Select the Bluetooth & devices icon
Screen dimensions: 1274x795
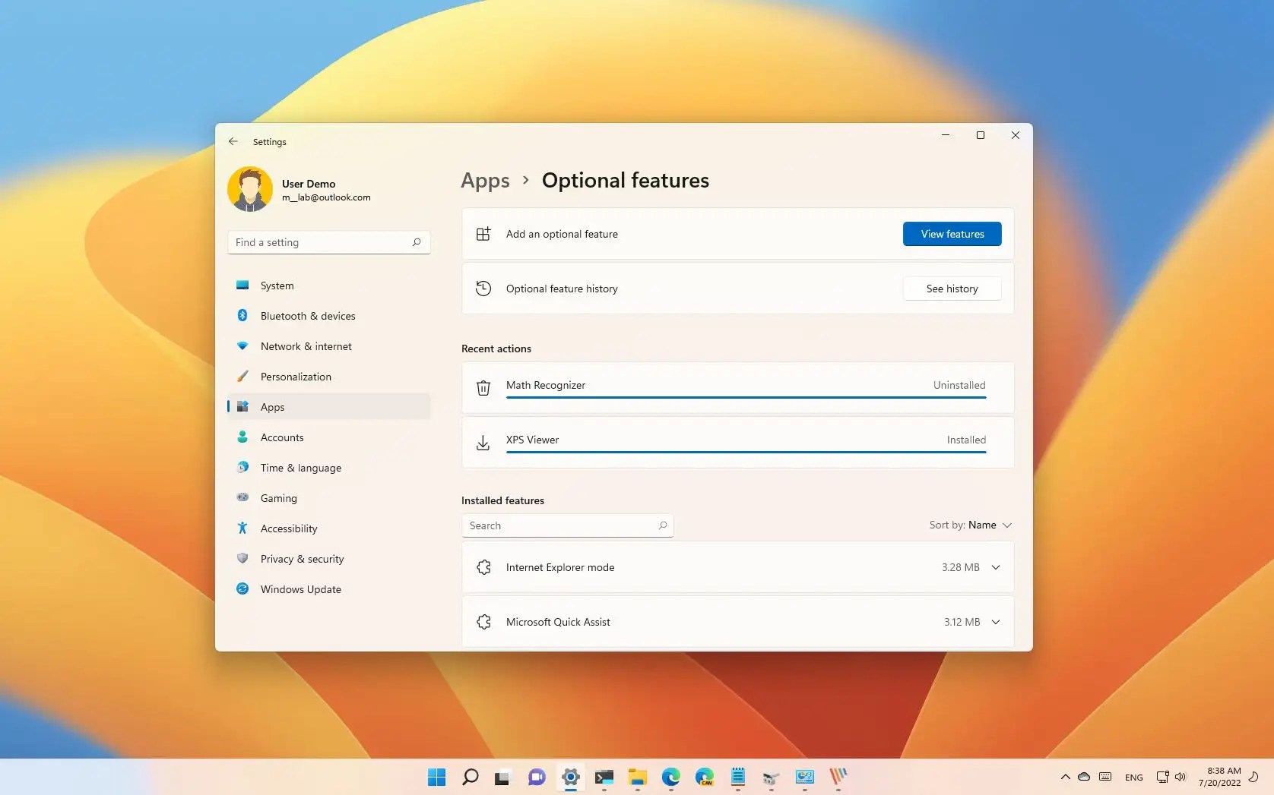(x=242, y=315)
